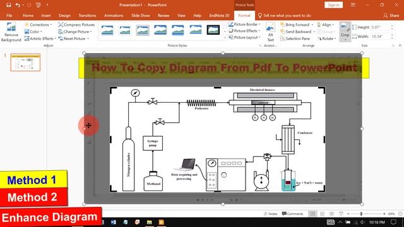Switch to Normal view

[312, 214]
